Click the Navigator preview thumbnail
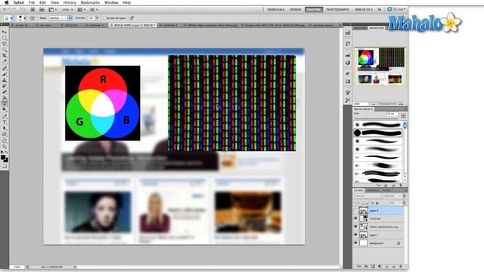Screen dimensions: 484x272 click(x=380, y=66)
